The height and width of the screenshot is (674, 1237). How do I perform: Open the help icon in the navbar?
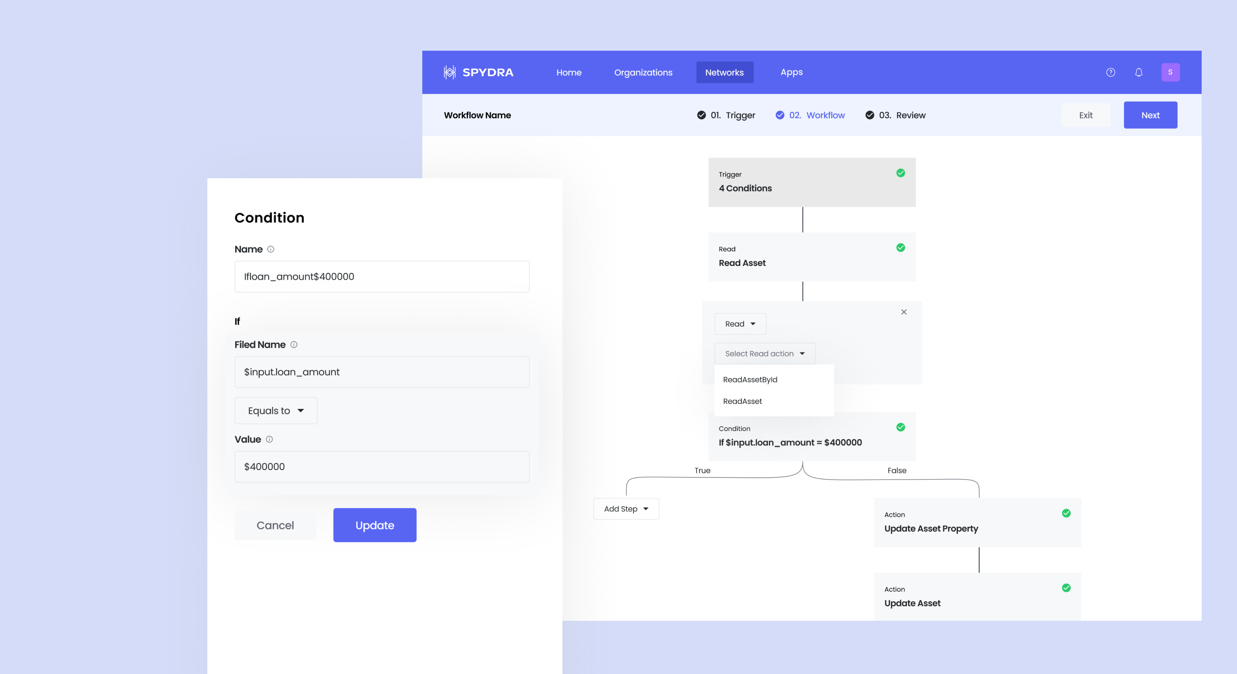pyautogui.click(x=1110, y=72)
